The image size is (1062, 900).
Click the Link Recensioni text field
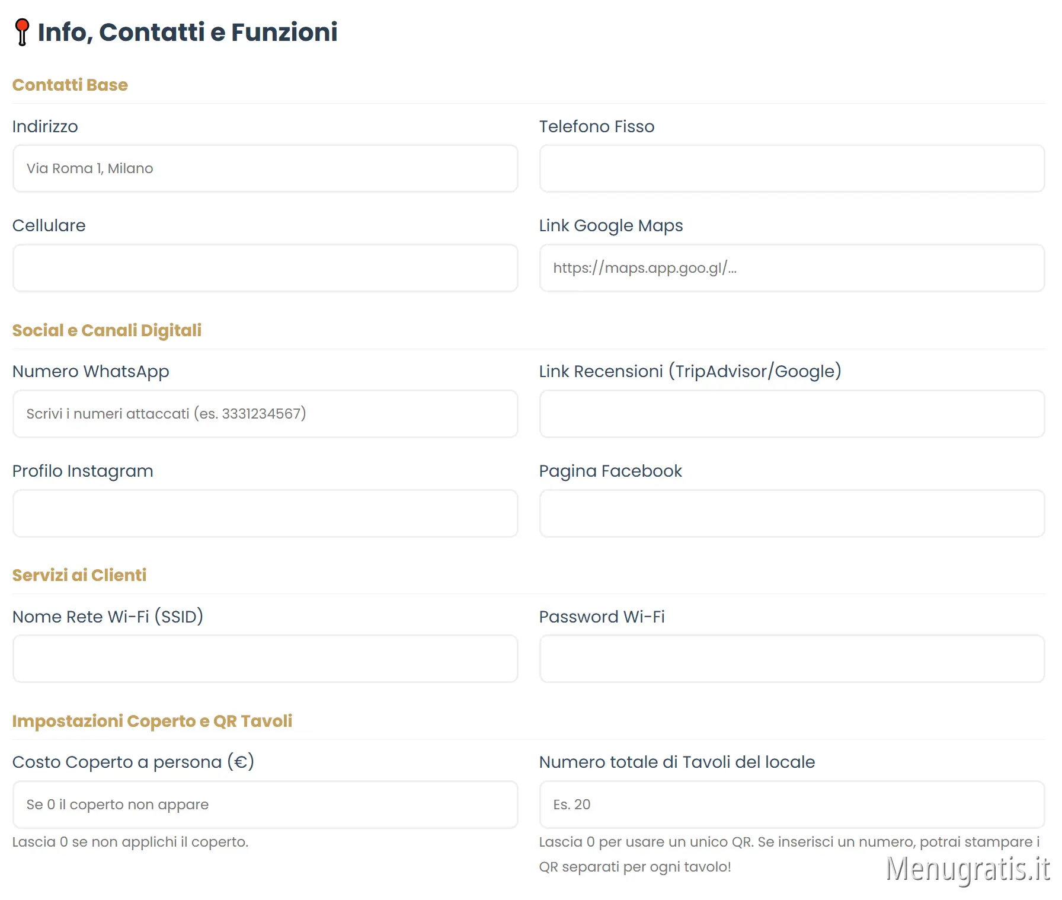[792, 414]
